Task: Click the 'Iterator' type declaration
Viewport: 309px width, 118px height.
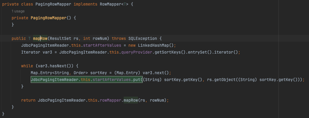Action: coord(31,53)
